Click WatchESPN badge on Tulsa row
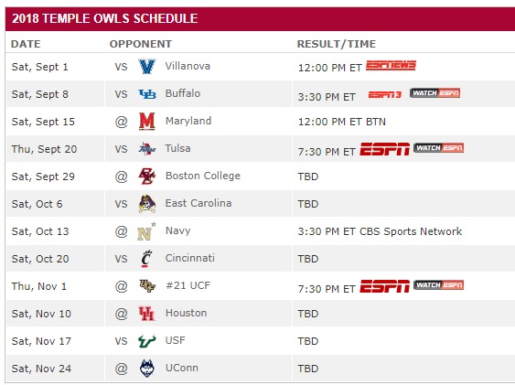Image resolution: width=515 pixels, height=385 pixels. 438,148
